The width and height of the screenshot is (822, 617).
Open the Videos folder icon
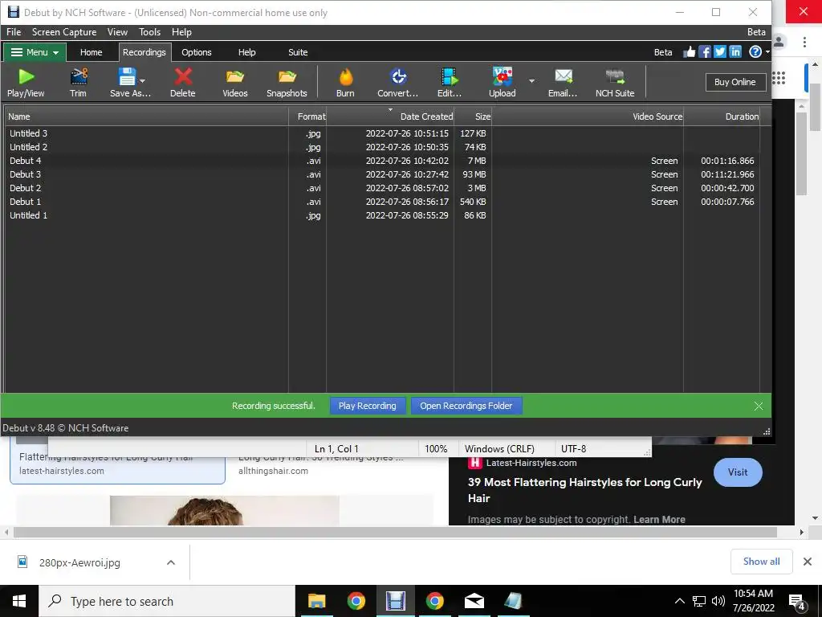(x=235, y=76)
